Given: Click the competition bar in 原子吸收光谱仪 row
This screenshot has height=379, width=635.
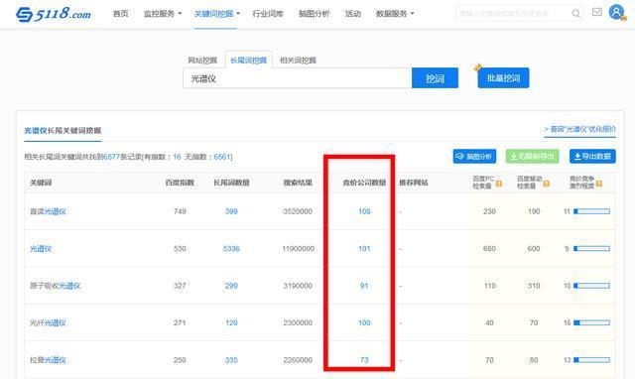Looking at the screenshot, I should pos(591,286).
